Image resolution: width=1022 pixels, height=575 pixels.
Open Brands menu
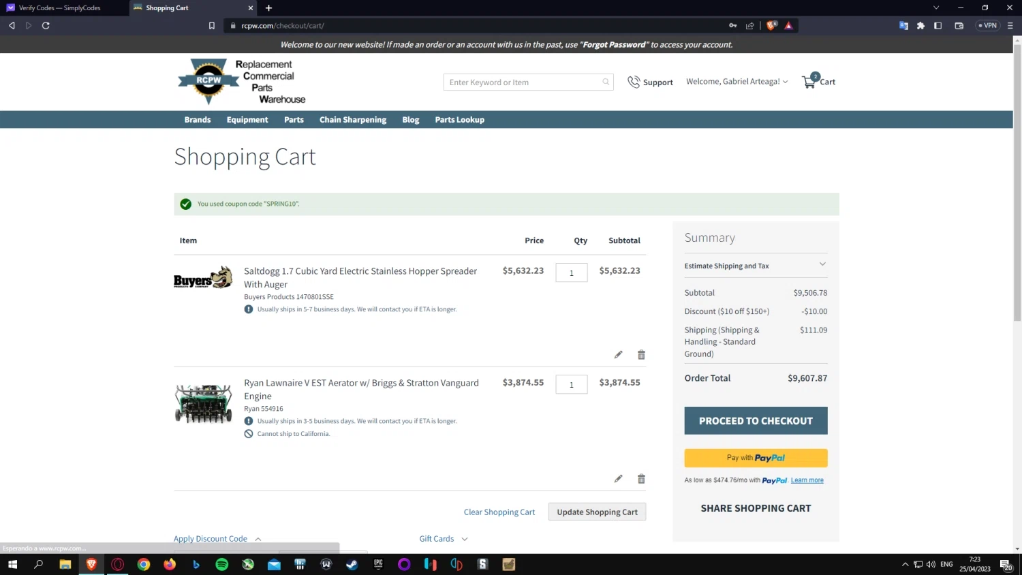198,119
